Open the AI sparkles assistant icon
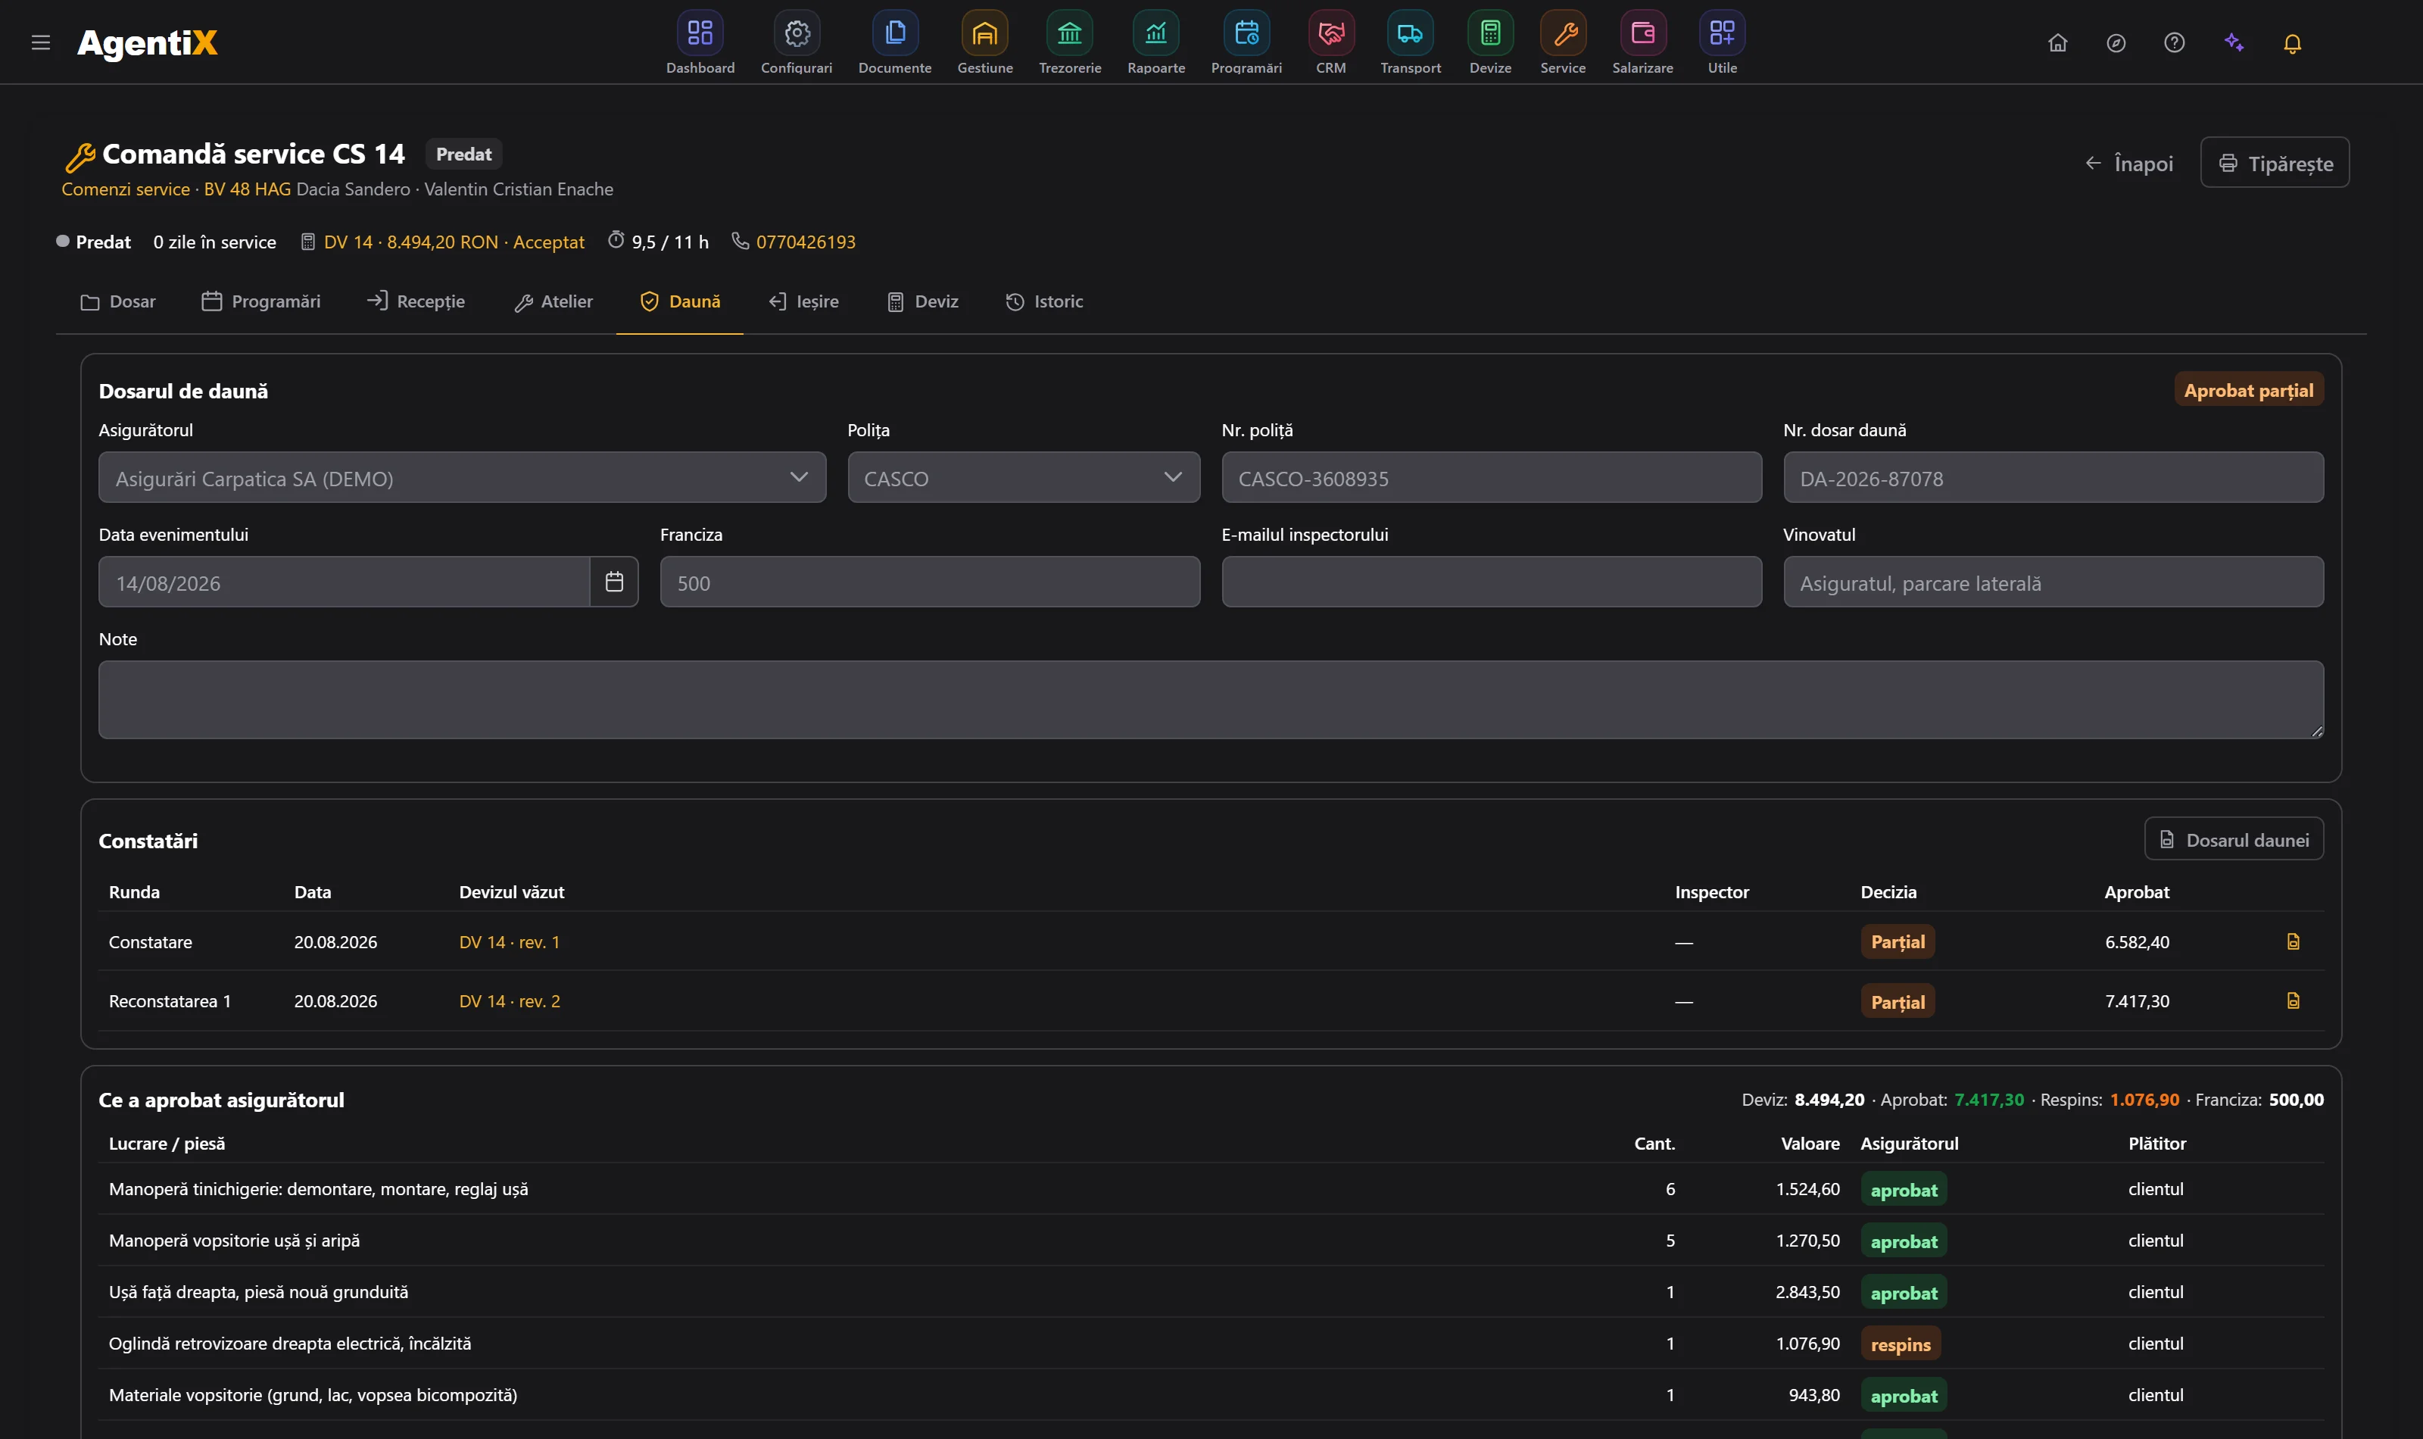The height and width of the screenshot is (1439, 2423). pos(2234,42)
